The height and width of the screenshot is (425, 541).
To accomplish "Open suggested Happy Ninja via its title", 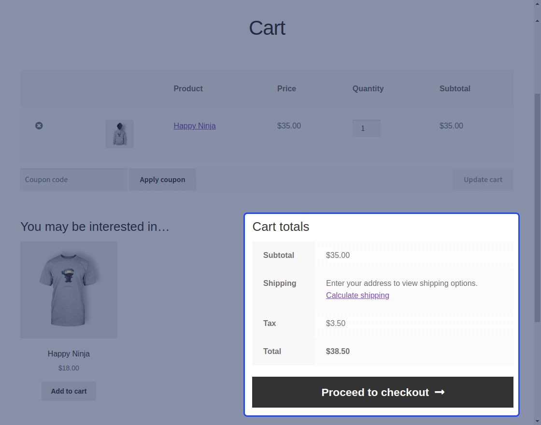I will (69, 354).
